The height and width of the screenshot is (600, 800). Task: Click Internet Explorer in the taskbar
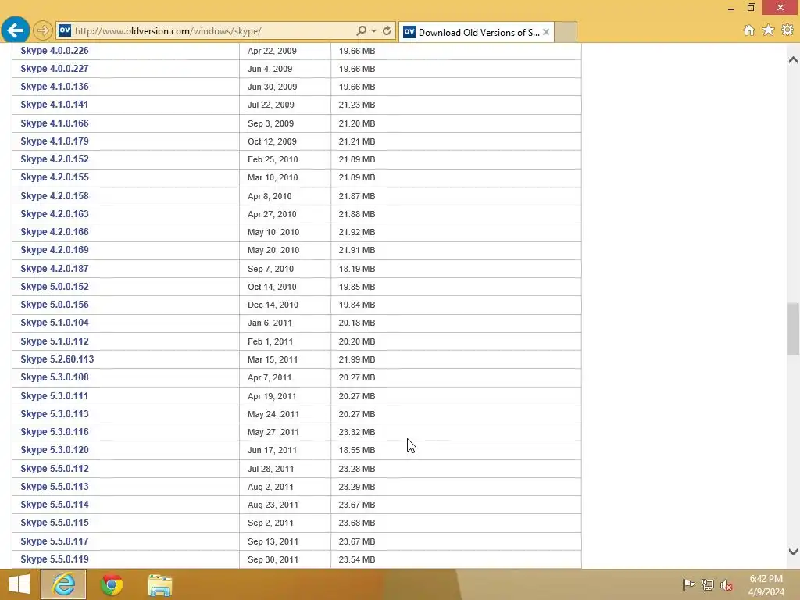click(x=63, y=584)
